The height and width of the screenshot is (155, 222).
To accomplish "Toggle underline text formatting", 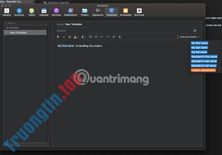I will tap(70, 37).
